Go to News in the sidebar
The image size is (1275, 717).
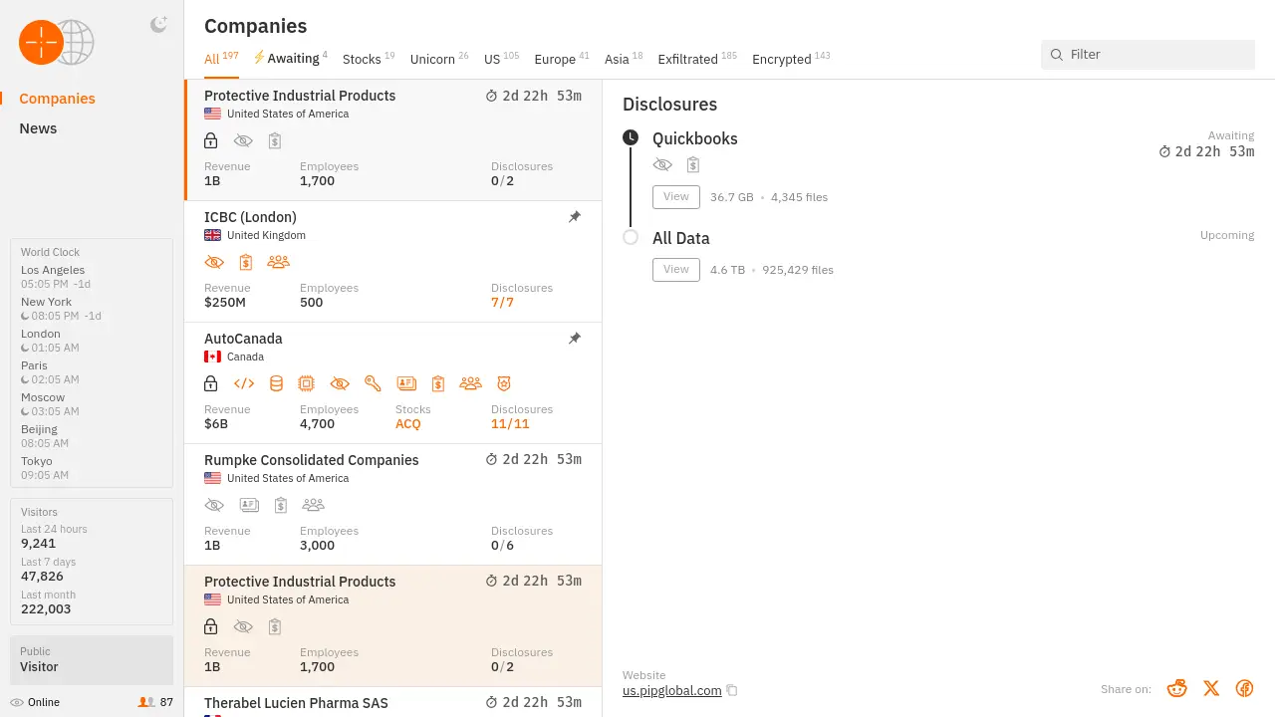pyautogui.click(x=38, y=128)
